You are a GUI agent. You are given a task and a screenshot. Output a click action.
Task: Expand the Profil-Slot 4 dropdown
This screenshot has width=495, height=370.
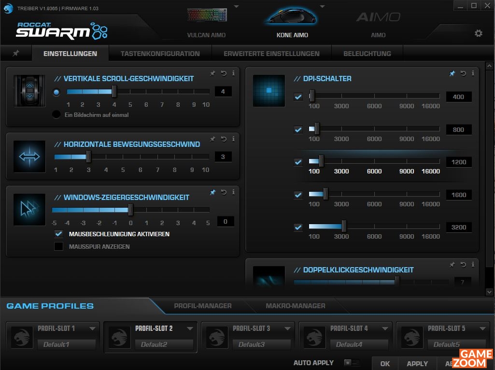click(385, 328)
